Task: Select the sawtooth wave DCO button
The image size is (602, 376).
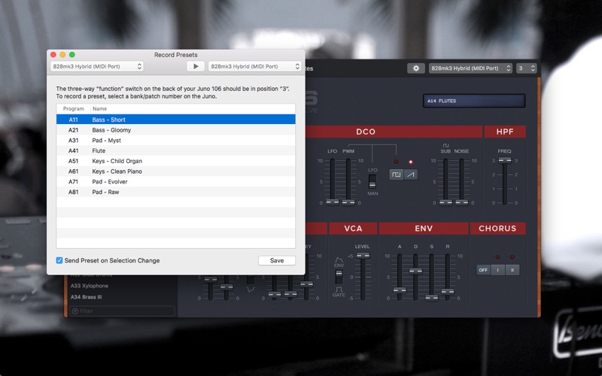Action: point(410,174)
